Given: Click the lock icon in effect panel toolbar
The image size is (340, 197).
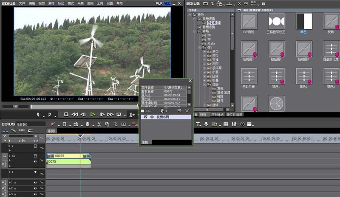Looking at the screenshot, I should [263, 4].
